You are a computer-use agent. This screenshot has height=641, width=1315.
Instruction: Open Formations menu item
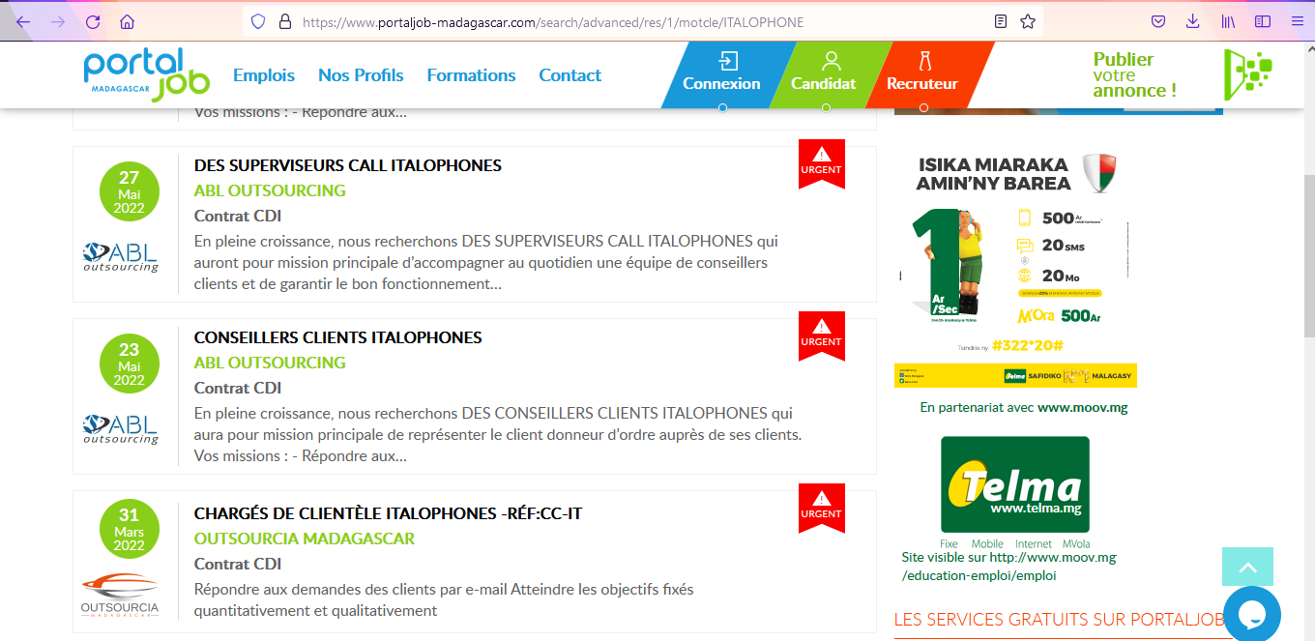[x=471, y=75]
